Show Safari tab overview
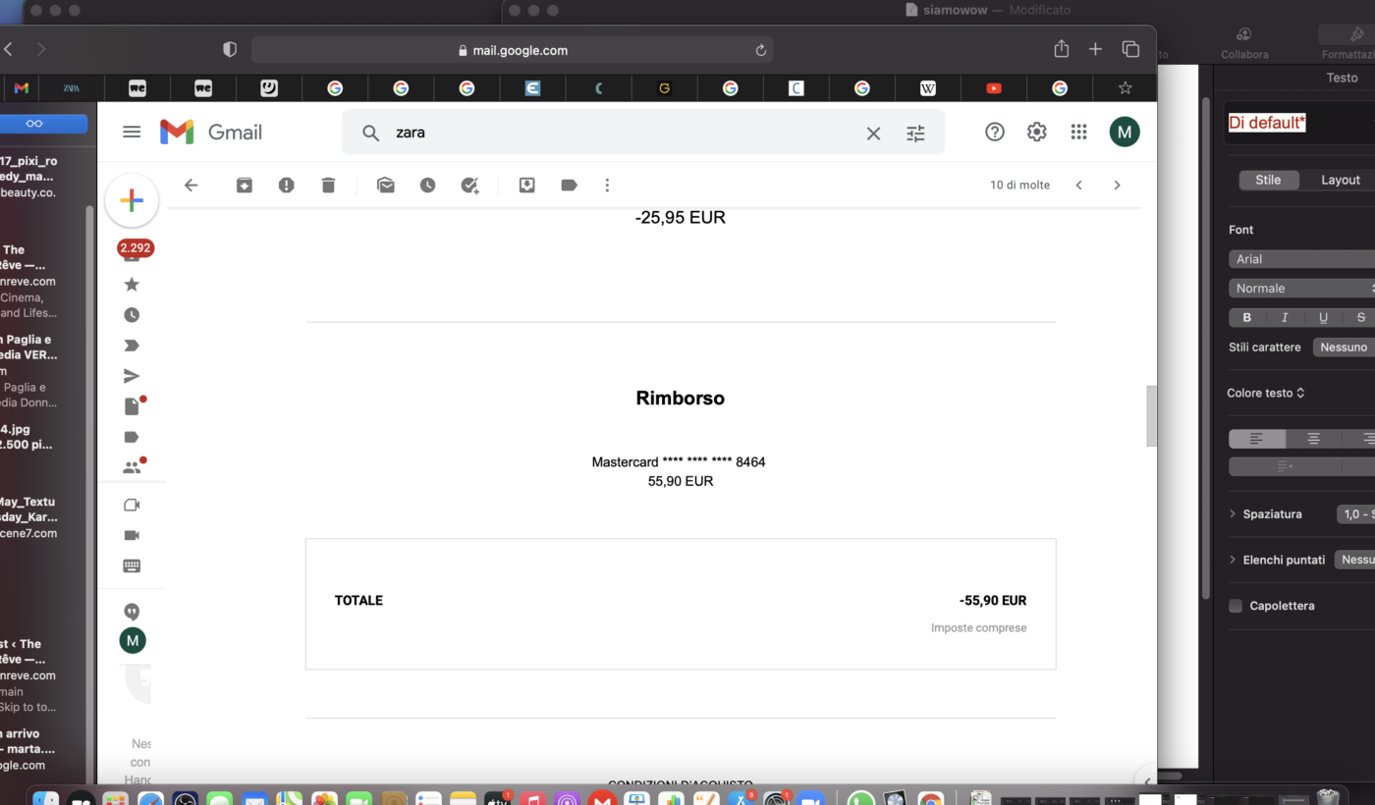The image size is (1375, 805). click(1130, 49)
